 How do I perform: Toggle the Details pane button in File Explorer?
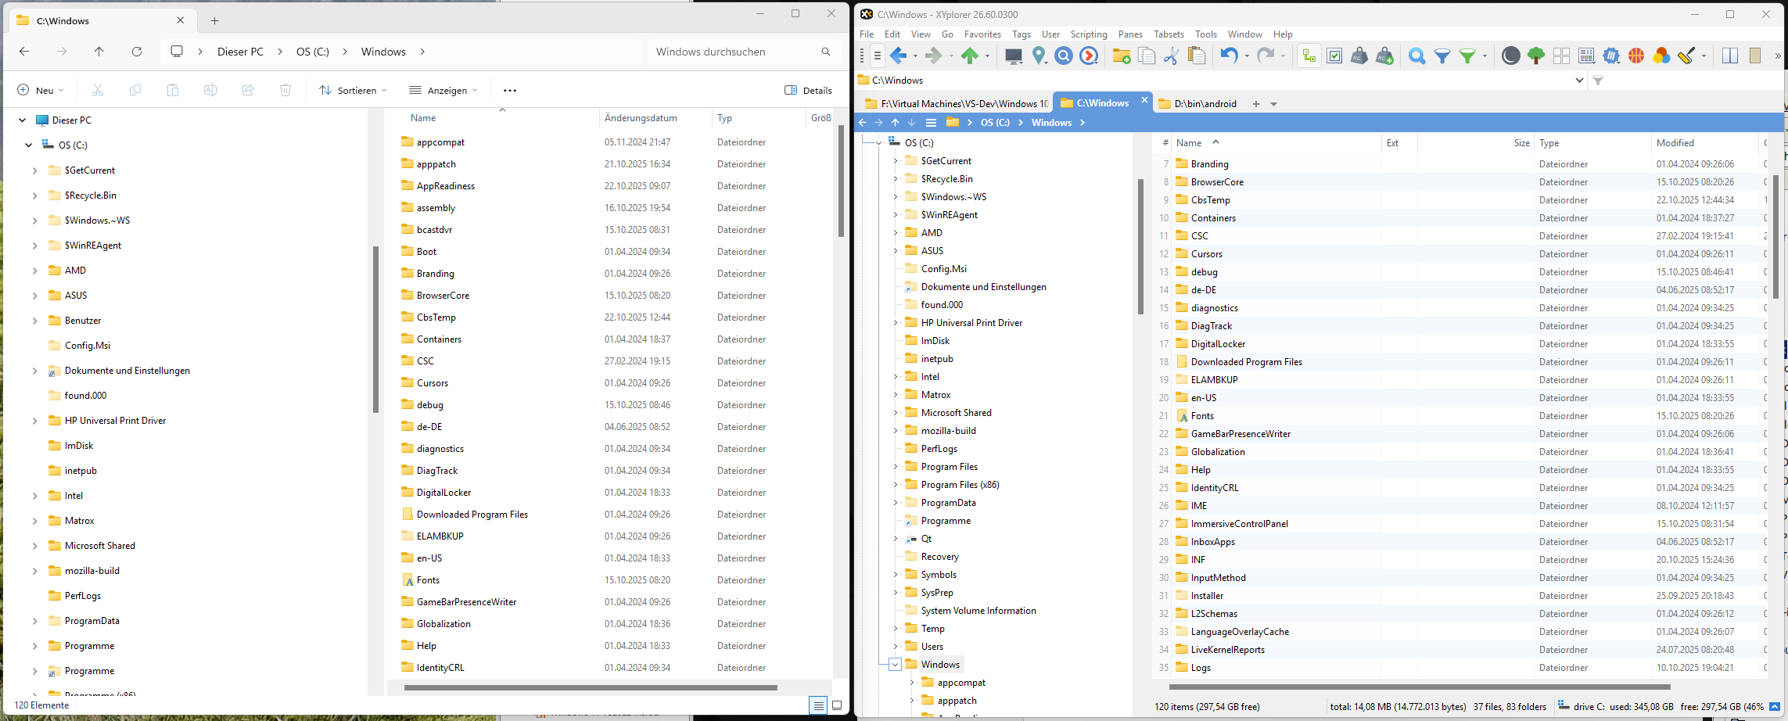tap(808, 90)
